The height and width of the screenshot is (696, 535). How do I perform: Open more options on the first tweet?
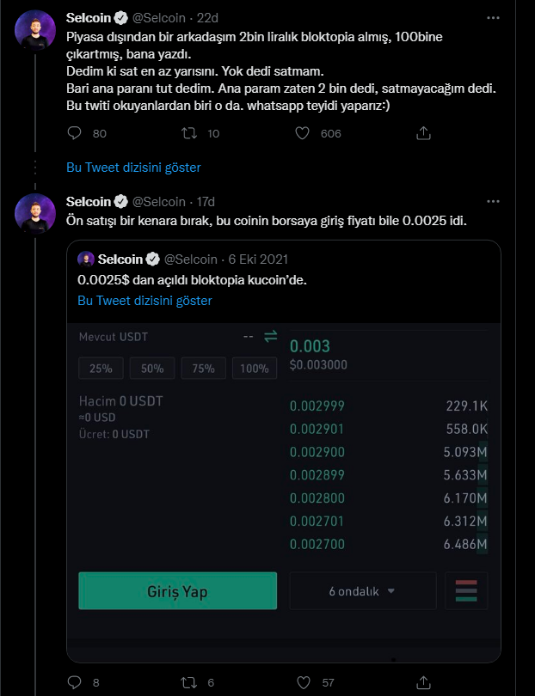click(492, 18)
